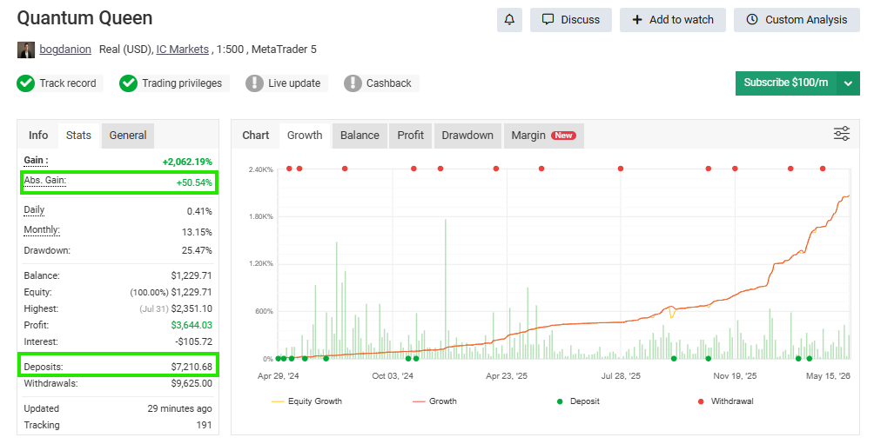Open the IC Markets broker link
The image size is (874, 444).
[x=182, y=50]
